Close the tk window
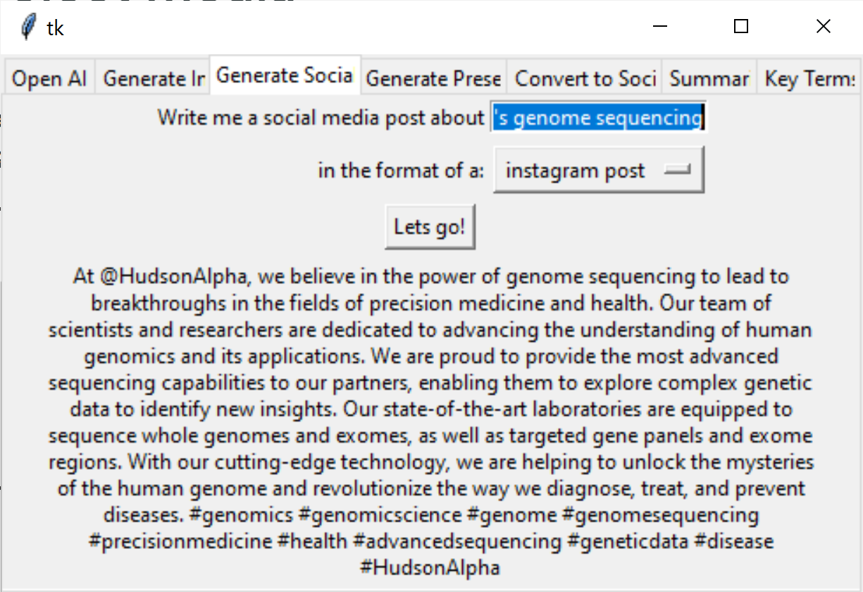The width and height of the screenshot is (863, 592). pyautogui.click(x=823, y=27)
